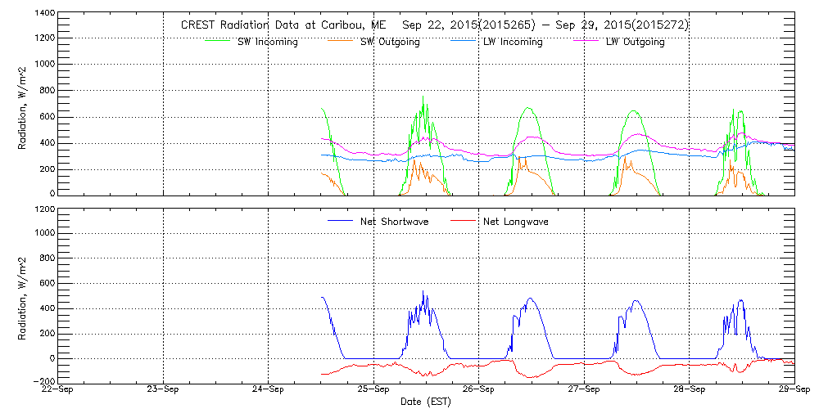Viewport: 819px width, 409px height.
Task: Select the LW Outgoing legend entry
Action: click(x=635, y=42)
